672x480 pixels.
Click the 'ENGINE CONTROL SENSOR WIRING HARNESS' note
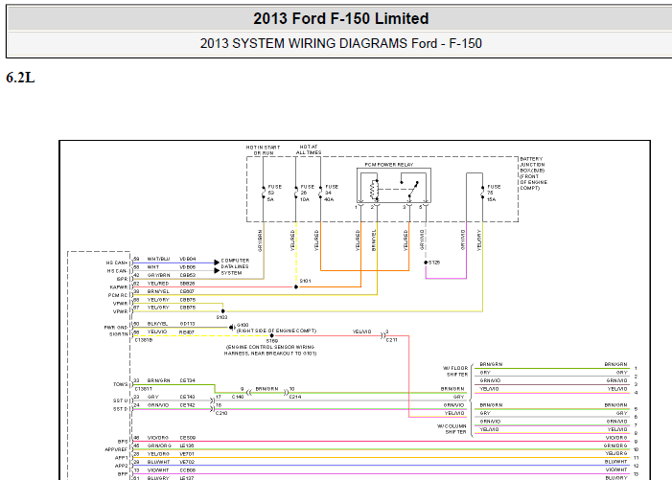coord(270,351)
